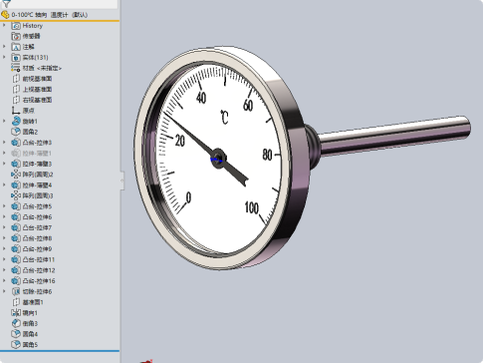Click the 凸台-拉伸5 label text
Screen dimensions: 483x363
pyautogui.click(x=37, y=206)
